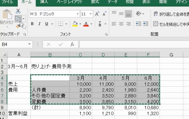189x119 pixels.
Task: Click cell containing その他の固定費
Action: (50, 96)
